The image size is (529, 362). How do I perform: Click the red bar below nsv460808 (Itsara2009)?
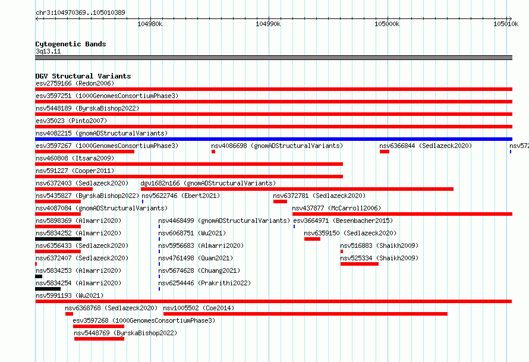(189, 164)
